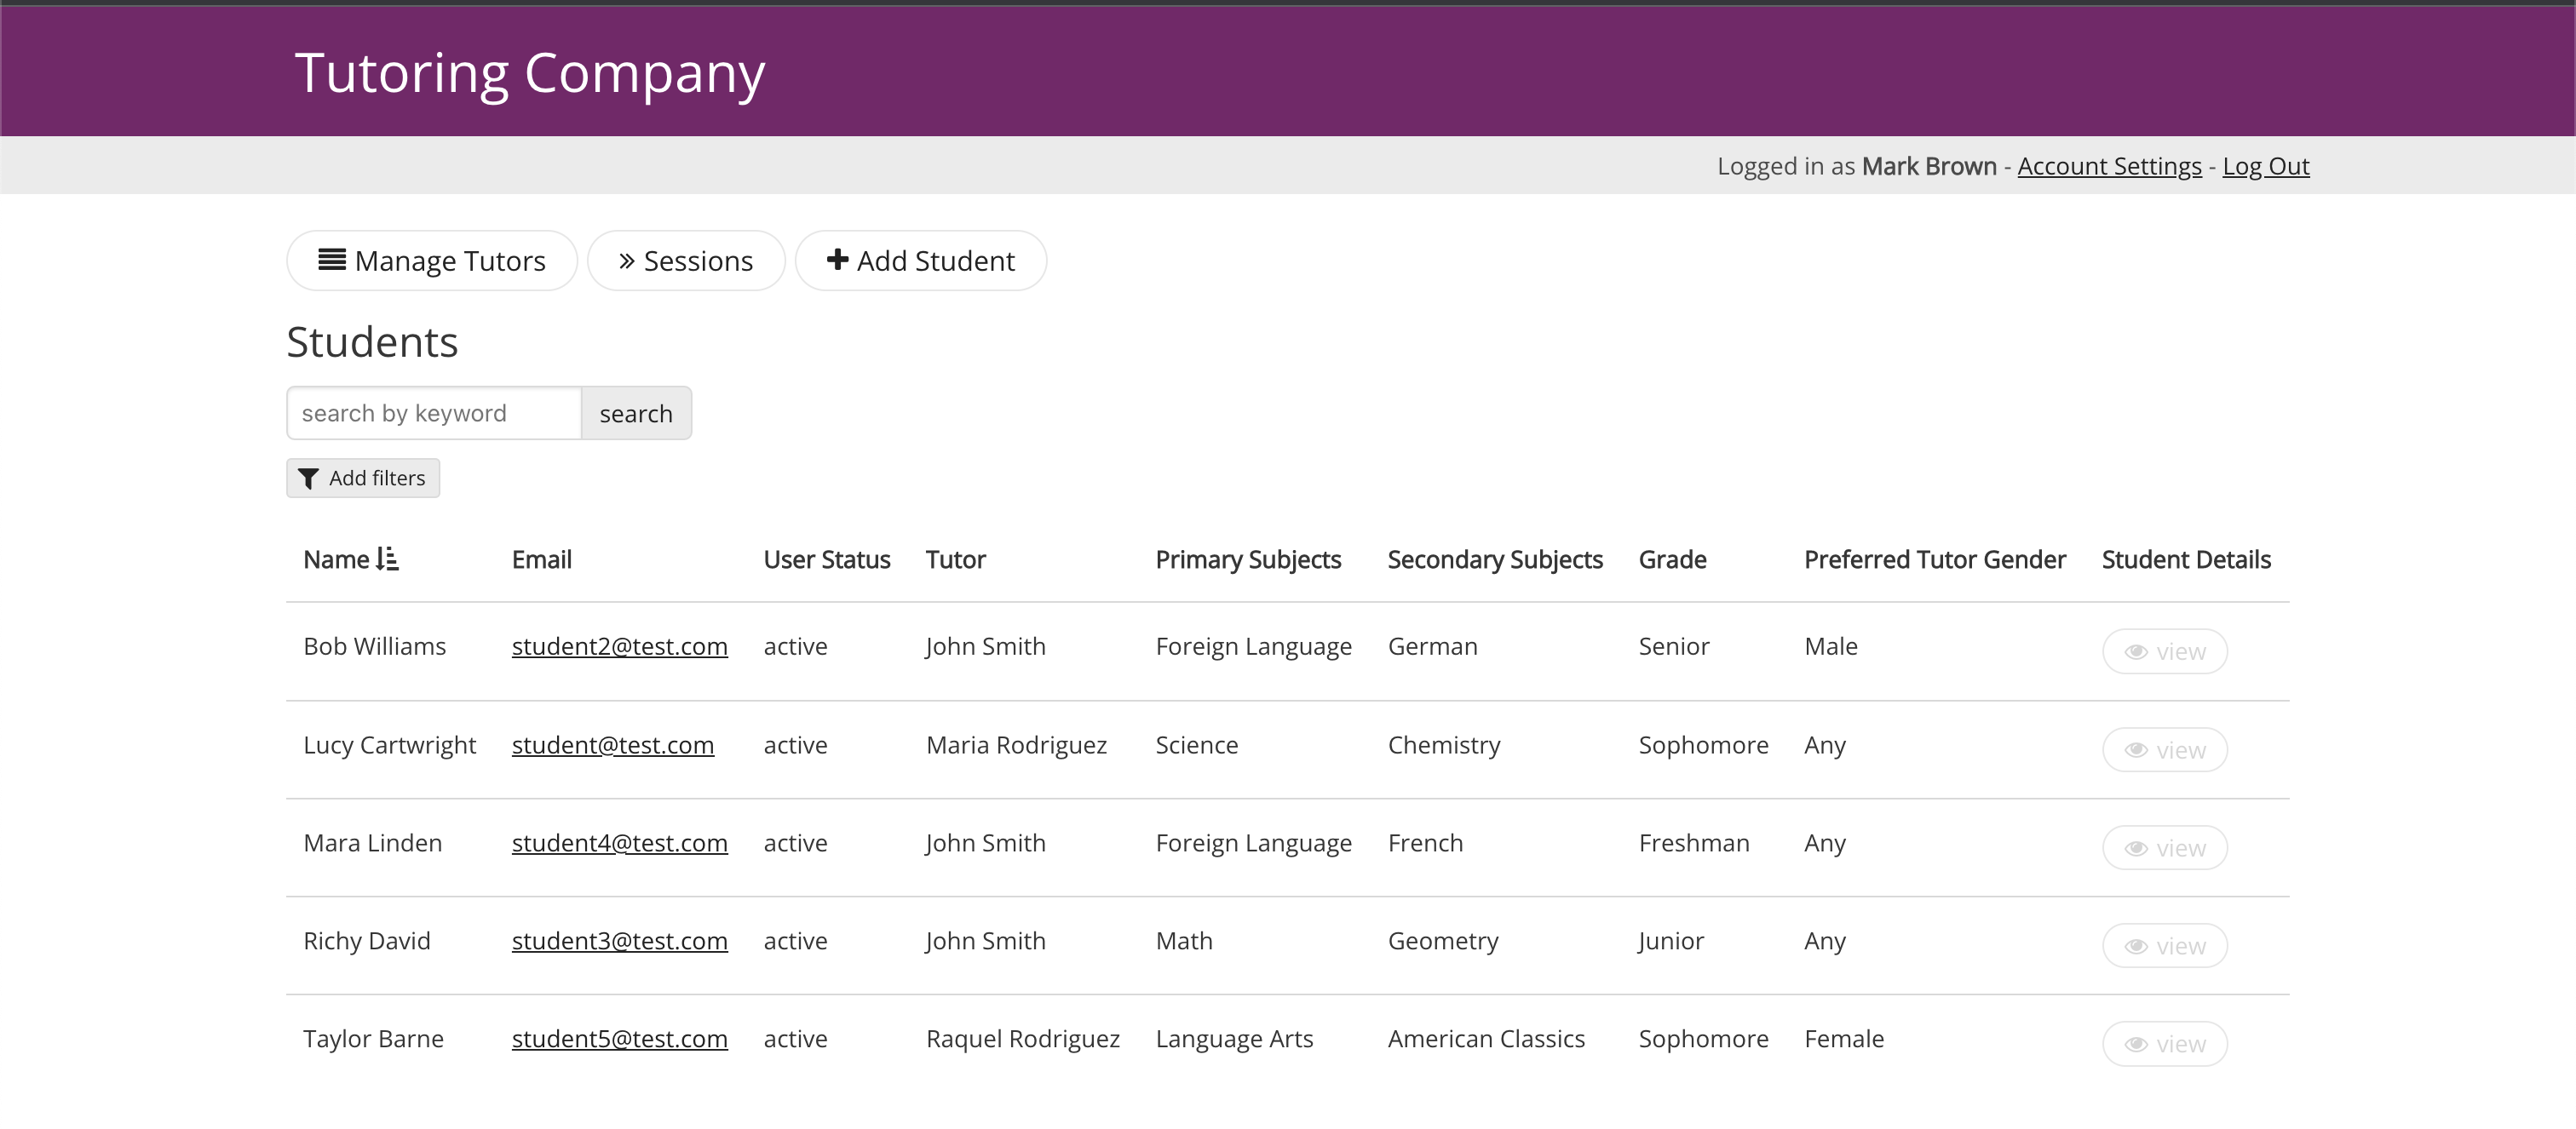The image size is (2576, 1129).
Task: Open student4@test.com email link
Action: click(619, 843)
